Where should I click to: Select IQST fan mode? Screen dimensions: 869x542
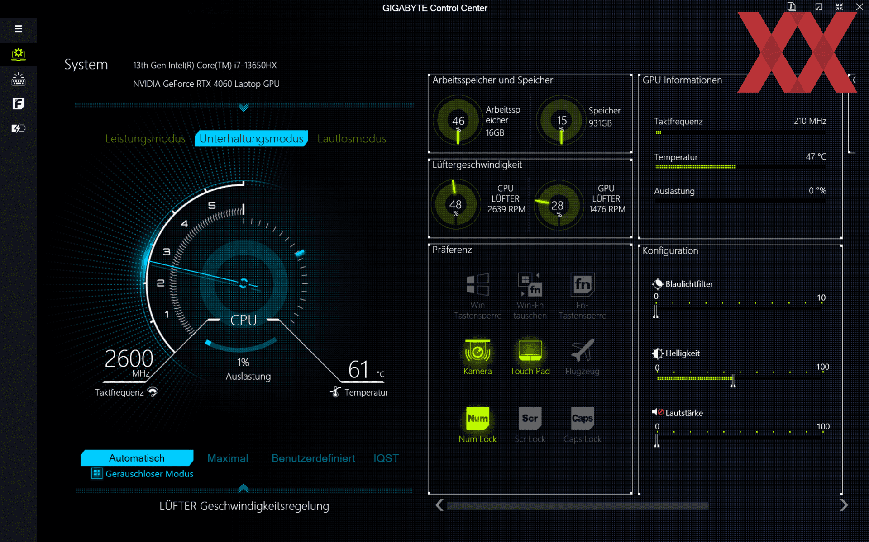(386, 458)
